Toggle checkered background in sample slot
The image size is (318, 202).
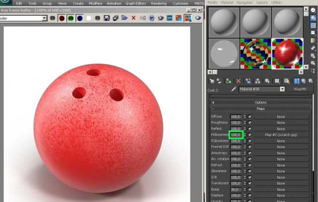point(313,25)
